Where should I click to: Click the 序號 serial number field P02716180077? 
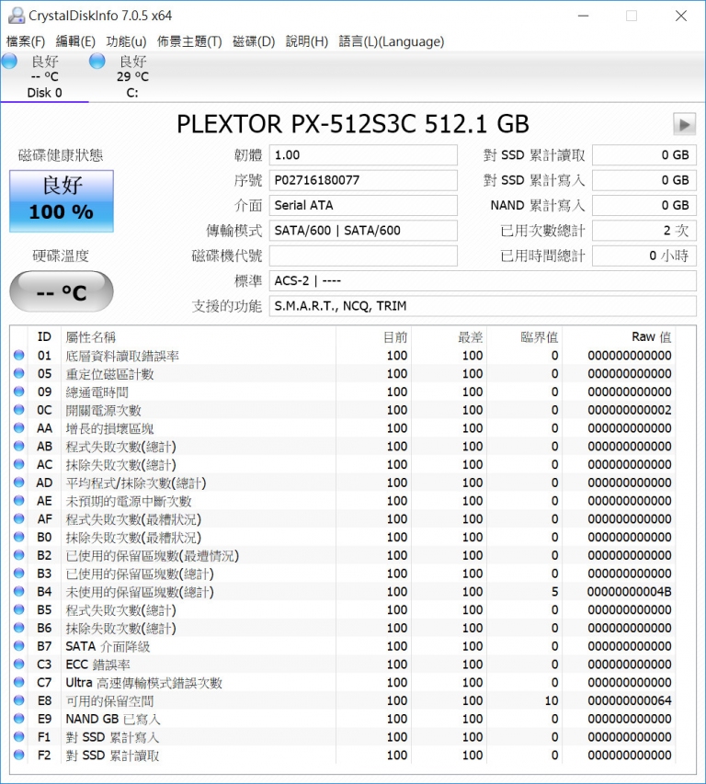pyautogui.click(x=363, y=180)
